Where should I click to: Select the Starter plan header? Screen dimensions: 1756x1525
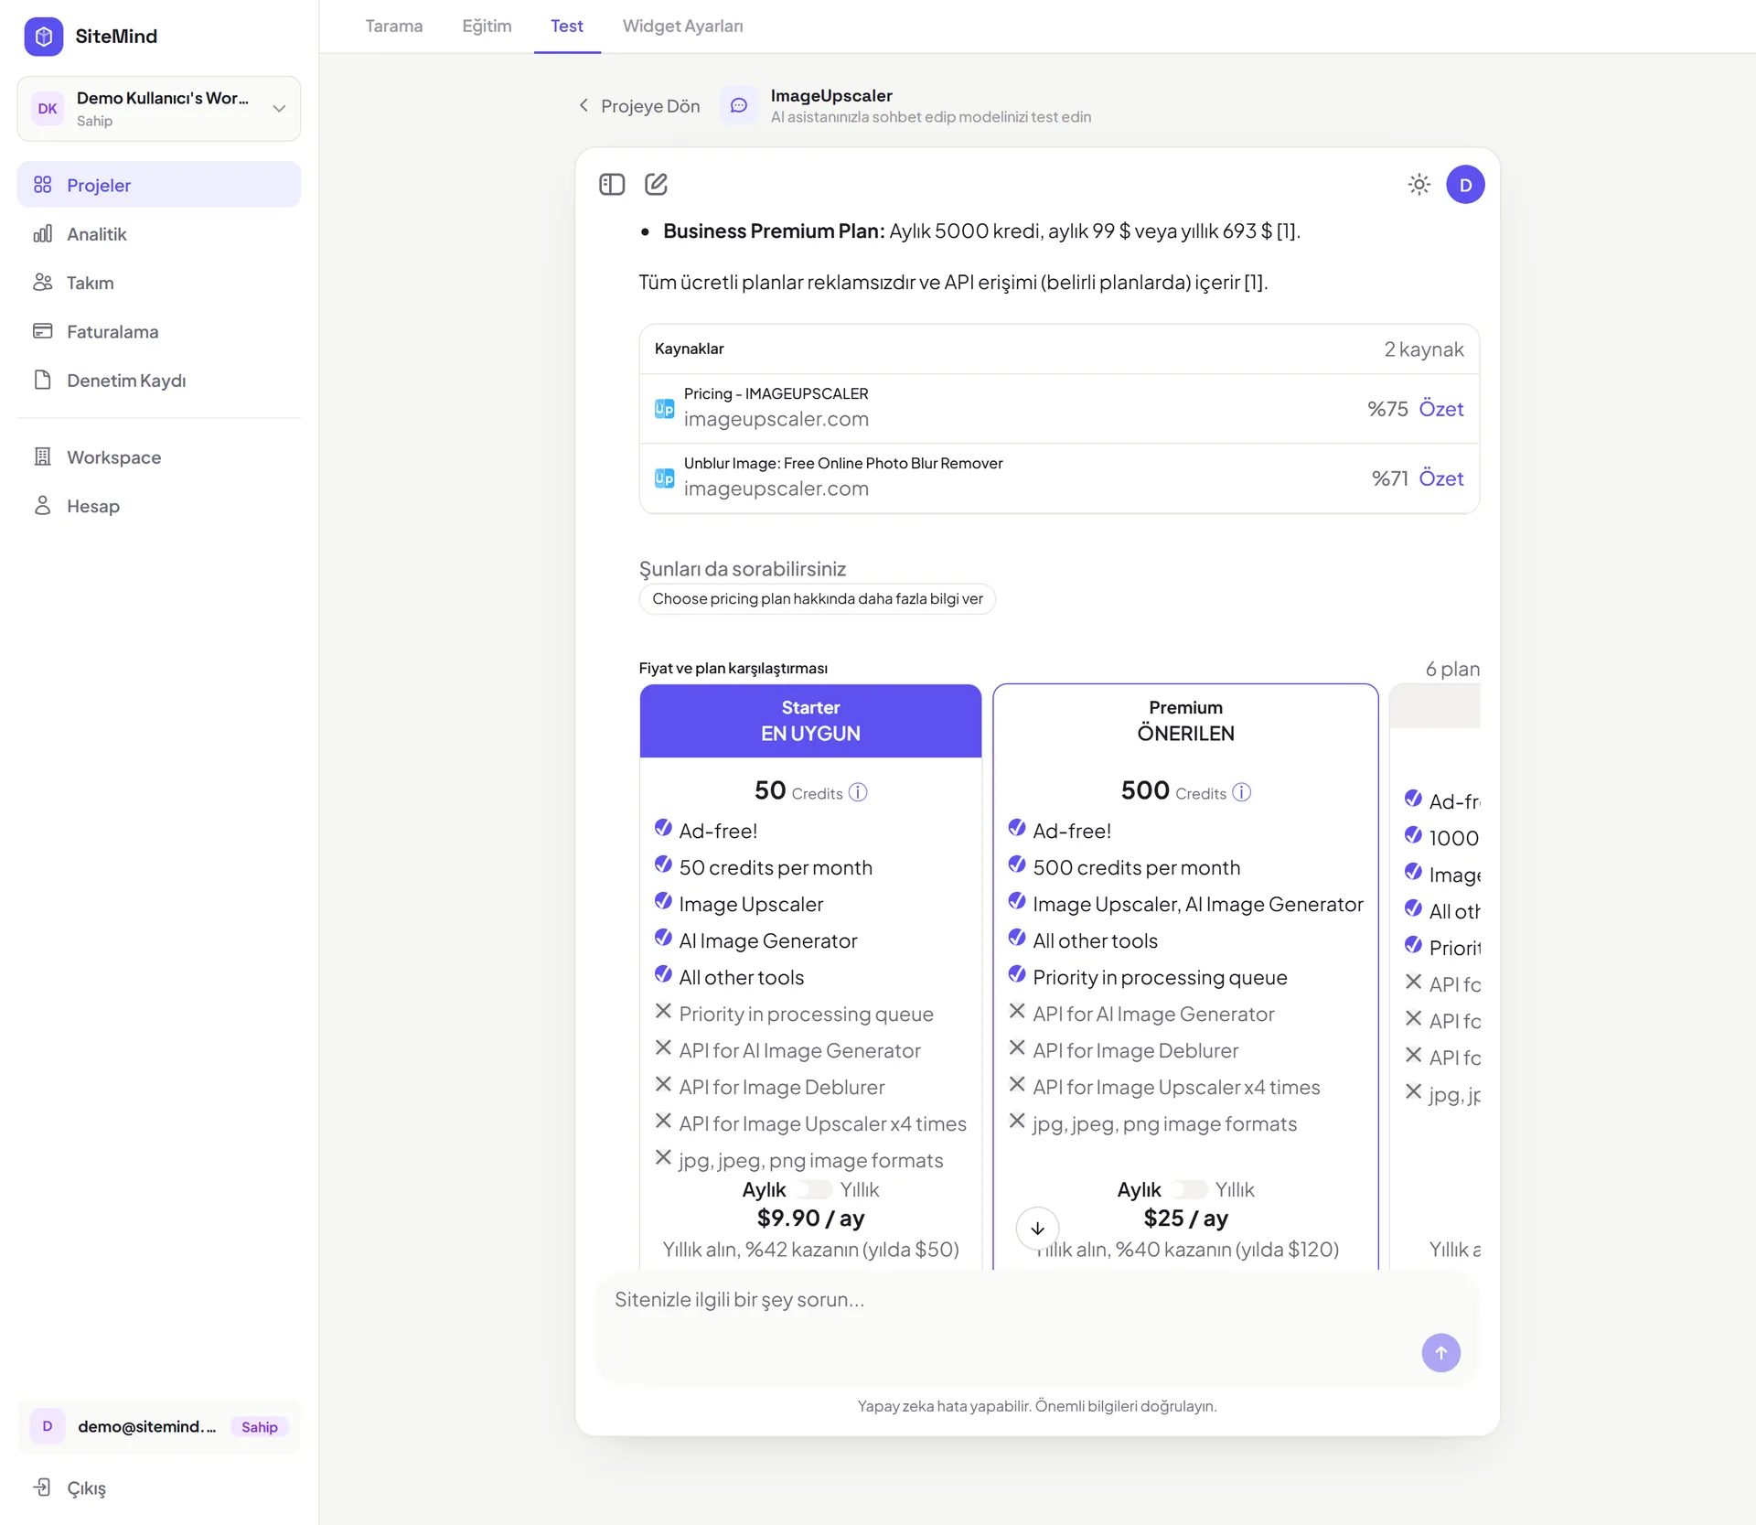pos(810,721)
